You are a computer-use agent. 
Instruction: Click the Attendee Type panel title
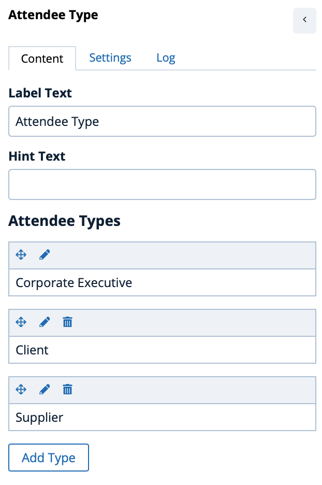[x=53, y=15]
